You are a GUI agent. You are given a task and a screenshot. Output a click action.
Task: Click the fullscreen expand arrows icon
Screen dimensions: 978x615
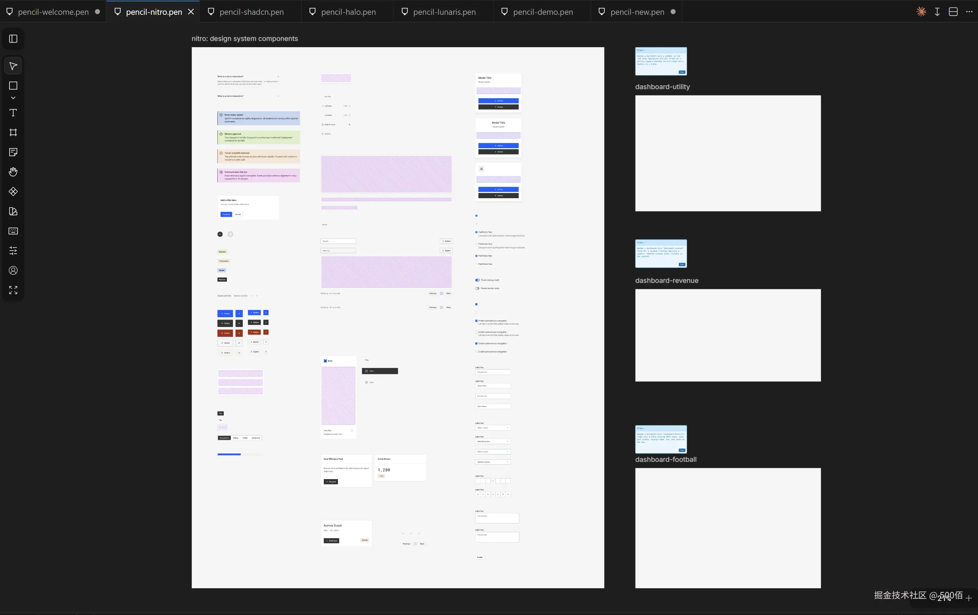[x=13, y=290]
